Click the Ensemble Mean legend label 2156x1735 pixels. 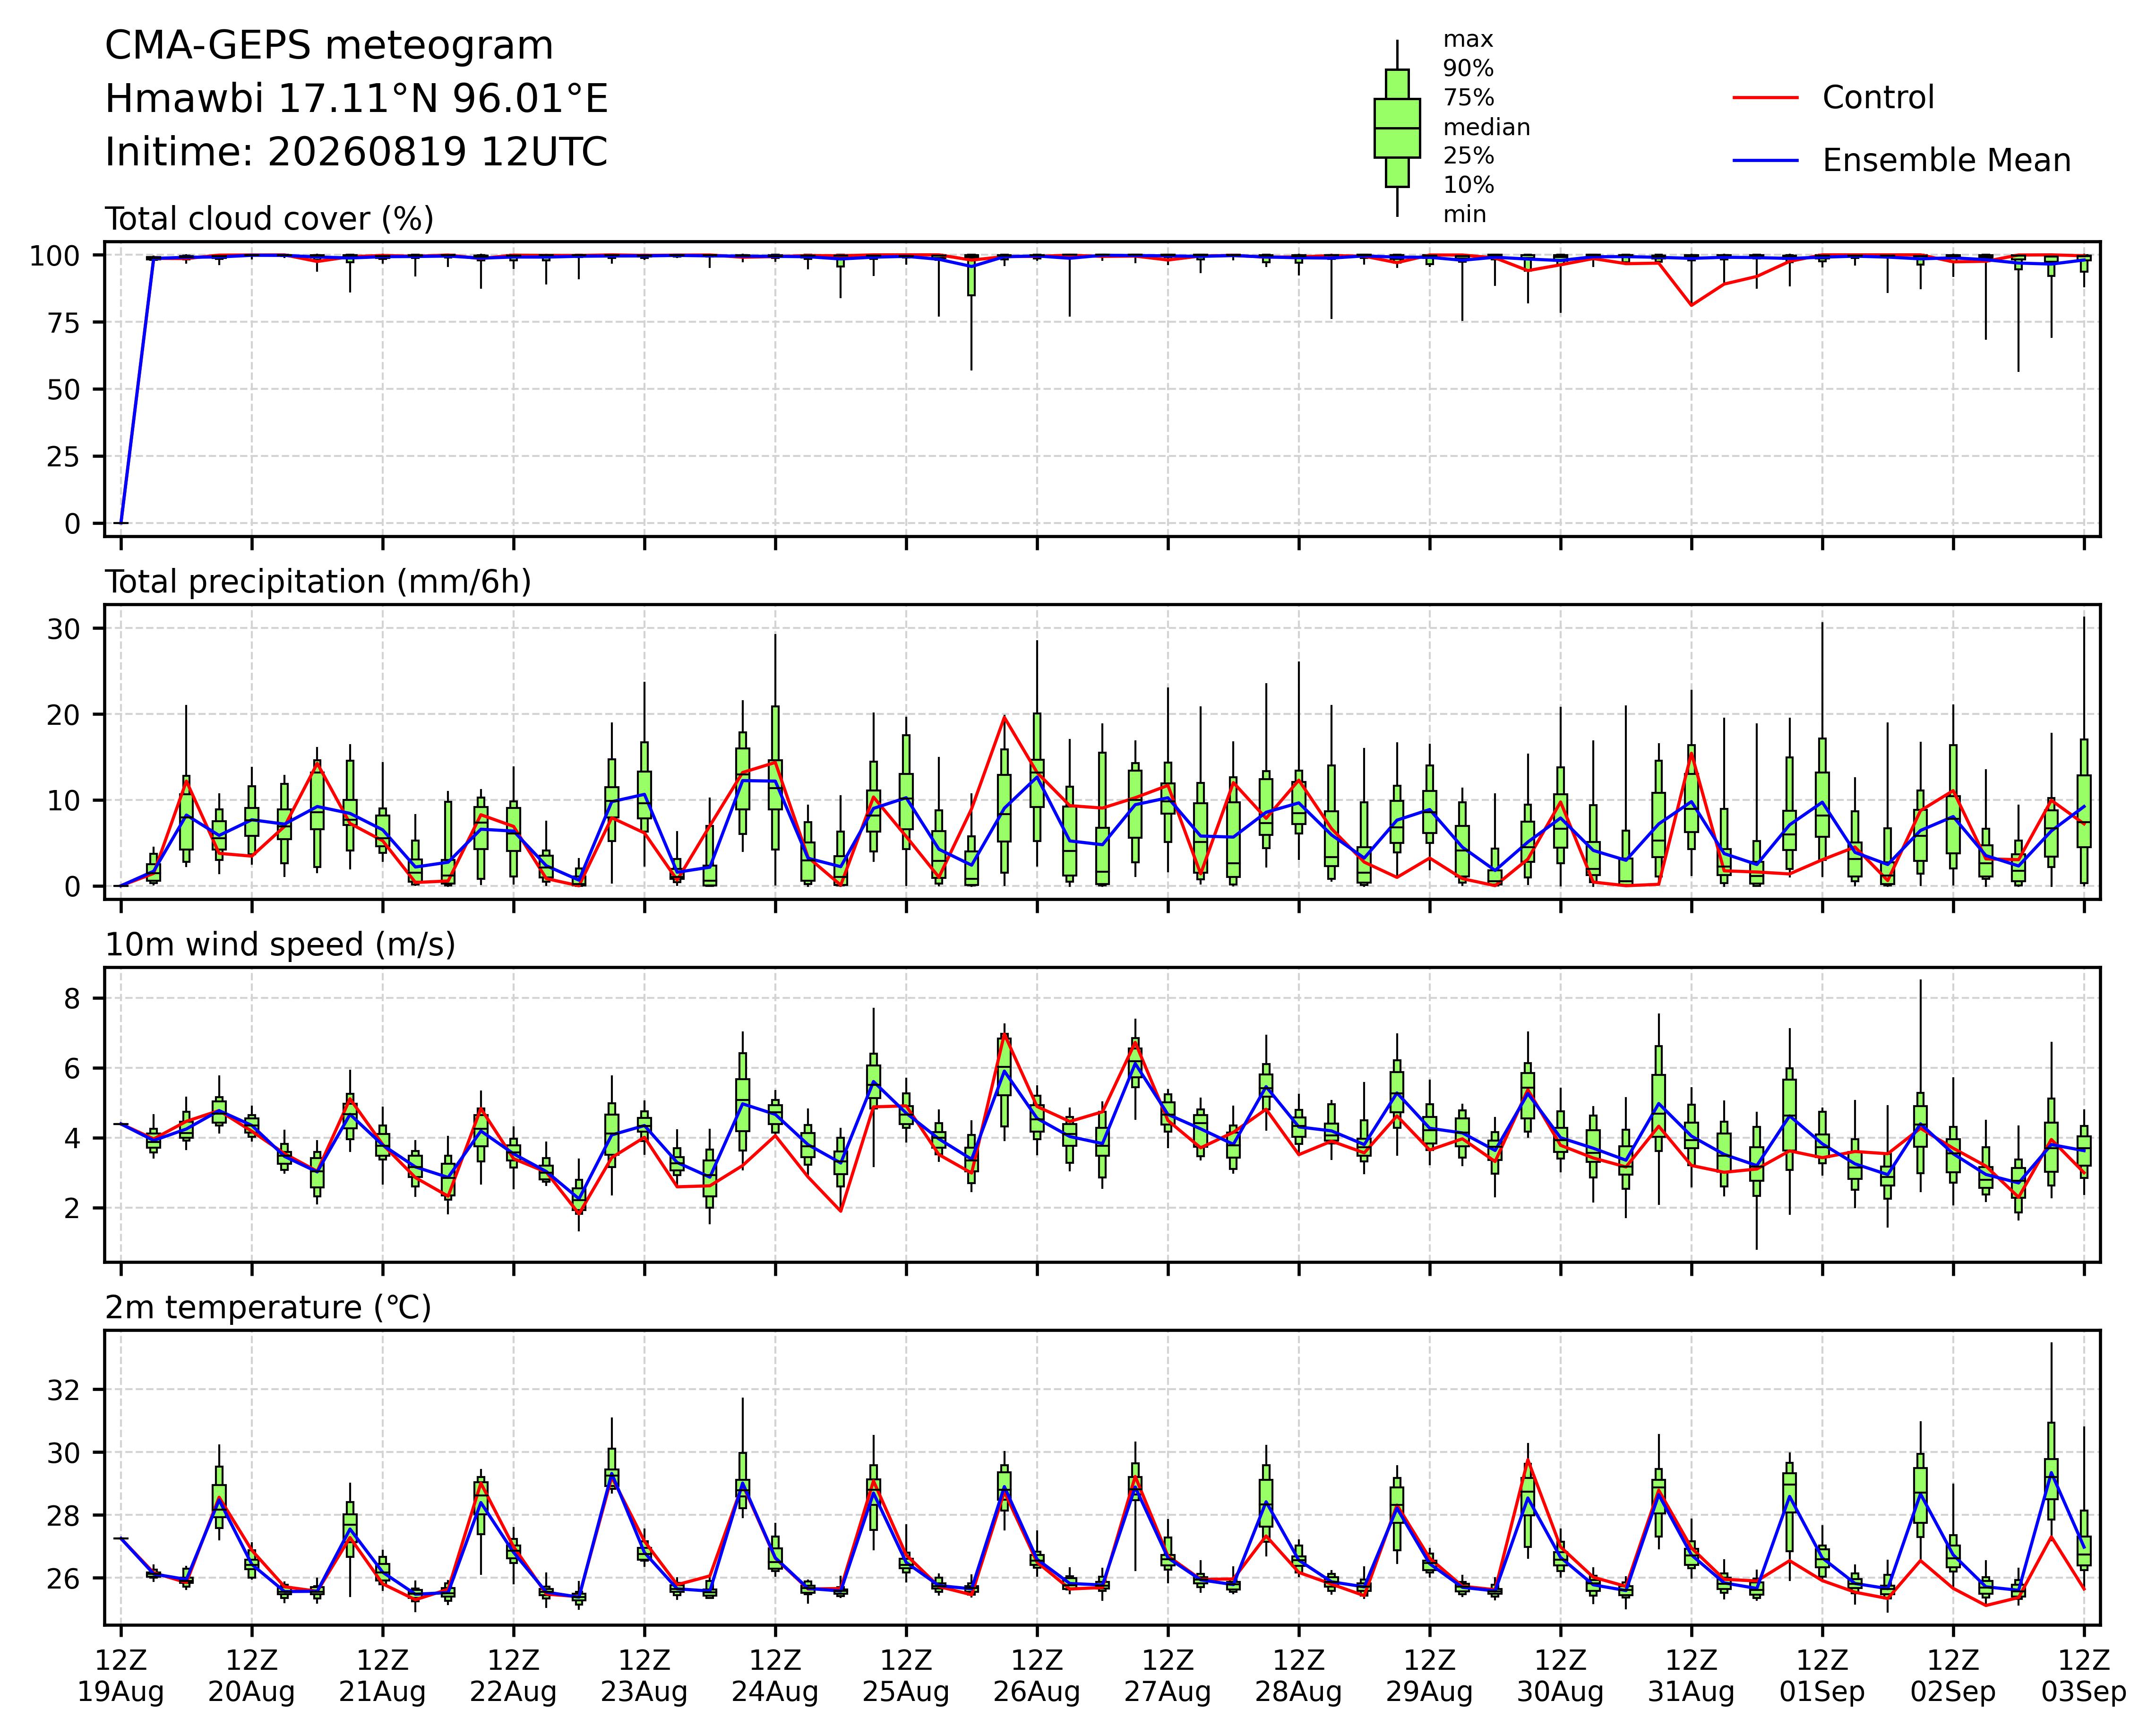[x=1946, y=161]
